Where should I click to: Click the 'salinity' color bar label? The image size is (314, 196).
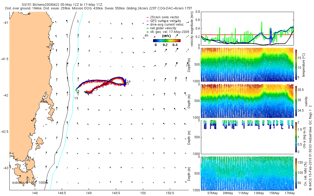click(306, 101)
